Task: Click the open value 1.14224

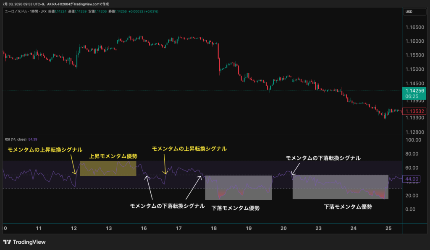Action: (60, 11)
